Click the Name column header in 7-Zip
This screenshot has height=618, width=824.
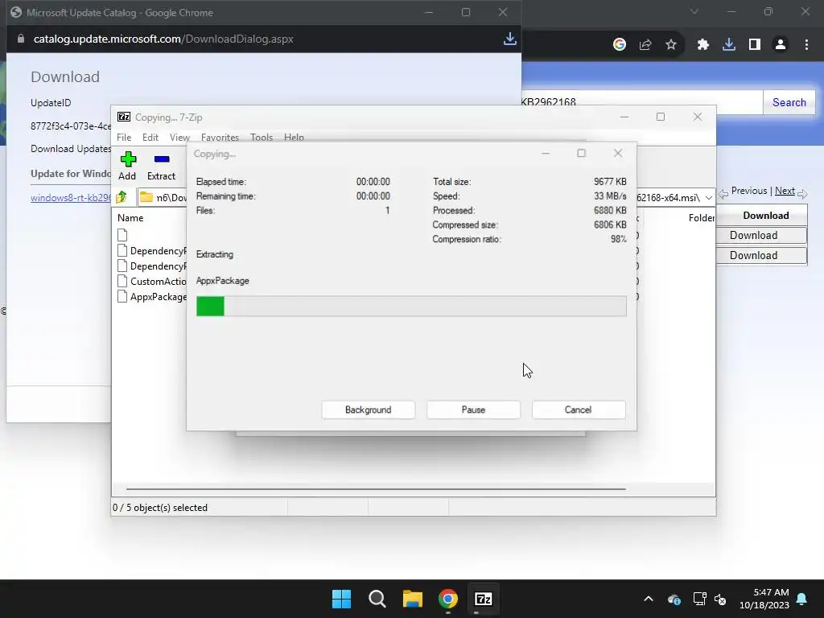coord(130,217)
